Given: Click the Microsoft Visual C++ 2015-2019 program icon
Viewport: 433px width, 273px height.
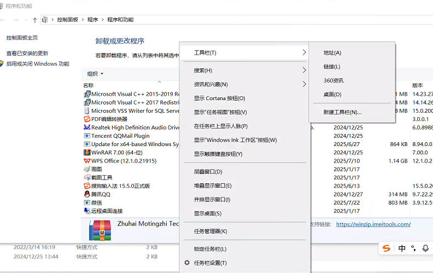Looking at the screenshot, I should click(x=87, y=94).
